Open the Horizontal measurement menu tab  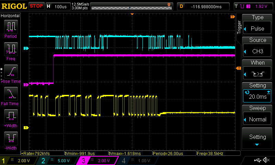(10, 16)
